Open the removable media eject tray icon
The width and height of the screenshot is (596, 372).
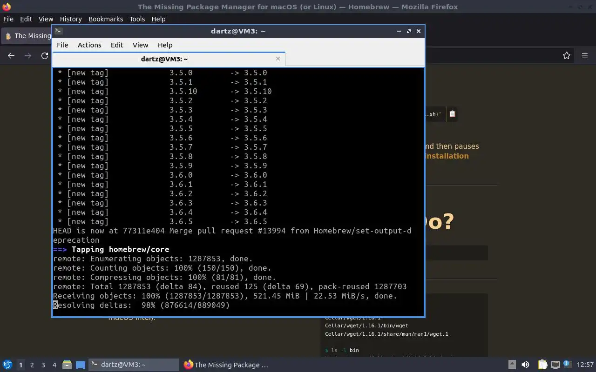512,365
